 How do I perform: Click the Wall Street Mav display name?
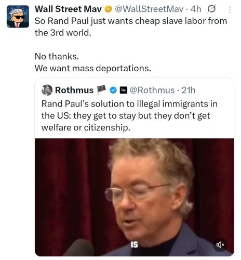[68, 9]
